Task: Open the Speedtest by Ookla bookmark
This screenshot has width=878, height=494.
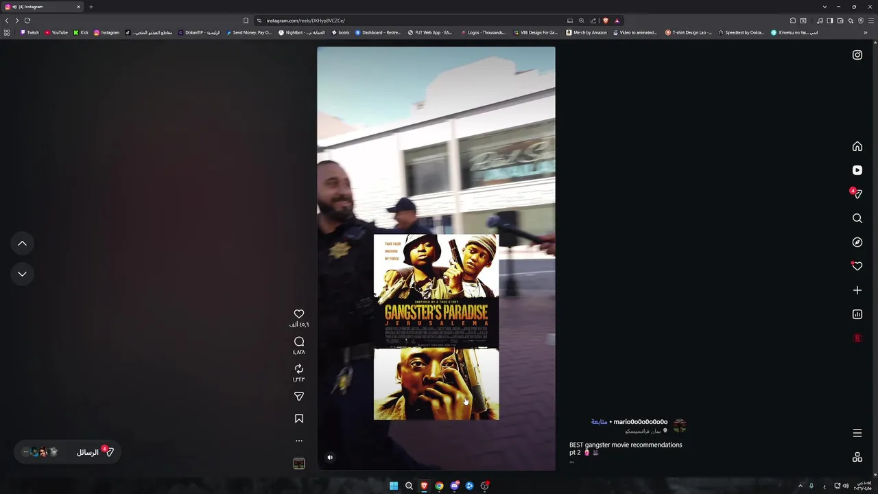Action: click(x=741, y=32)
